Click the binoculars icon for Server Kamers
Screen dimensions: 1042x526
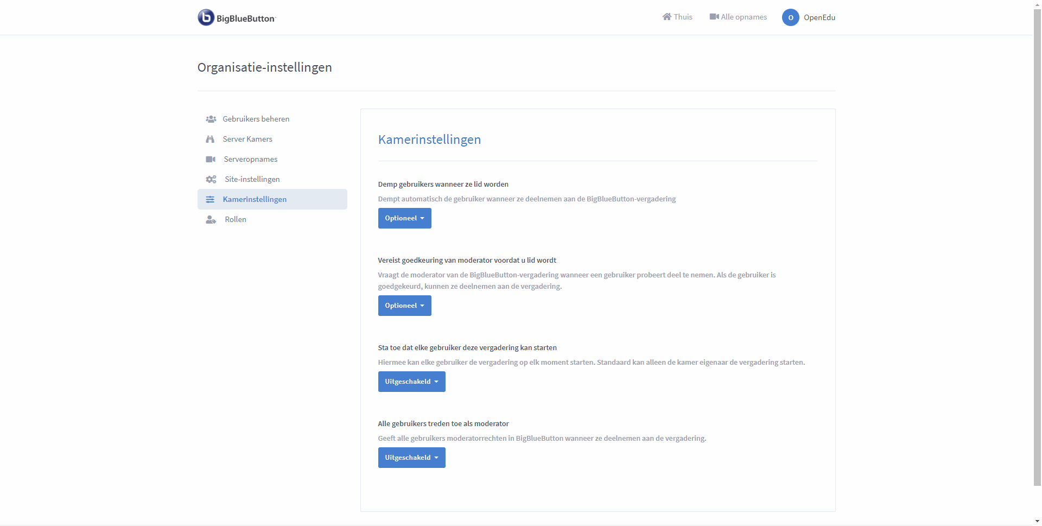tap(211, 139)
